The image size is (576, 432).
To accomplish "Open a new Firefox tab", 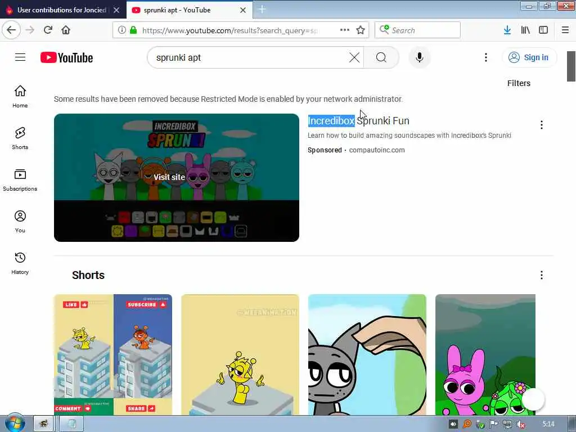I will pos(262,9).
